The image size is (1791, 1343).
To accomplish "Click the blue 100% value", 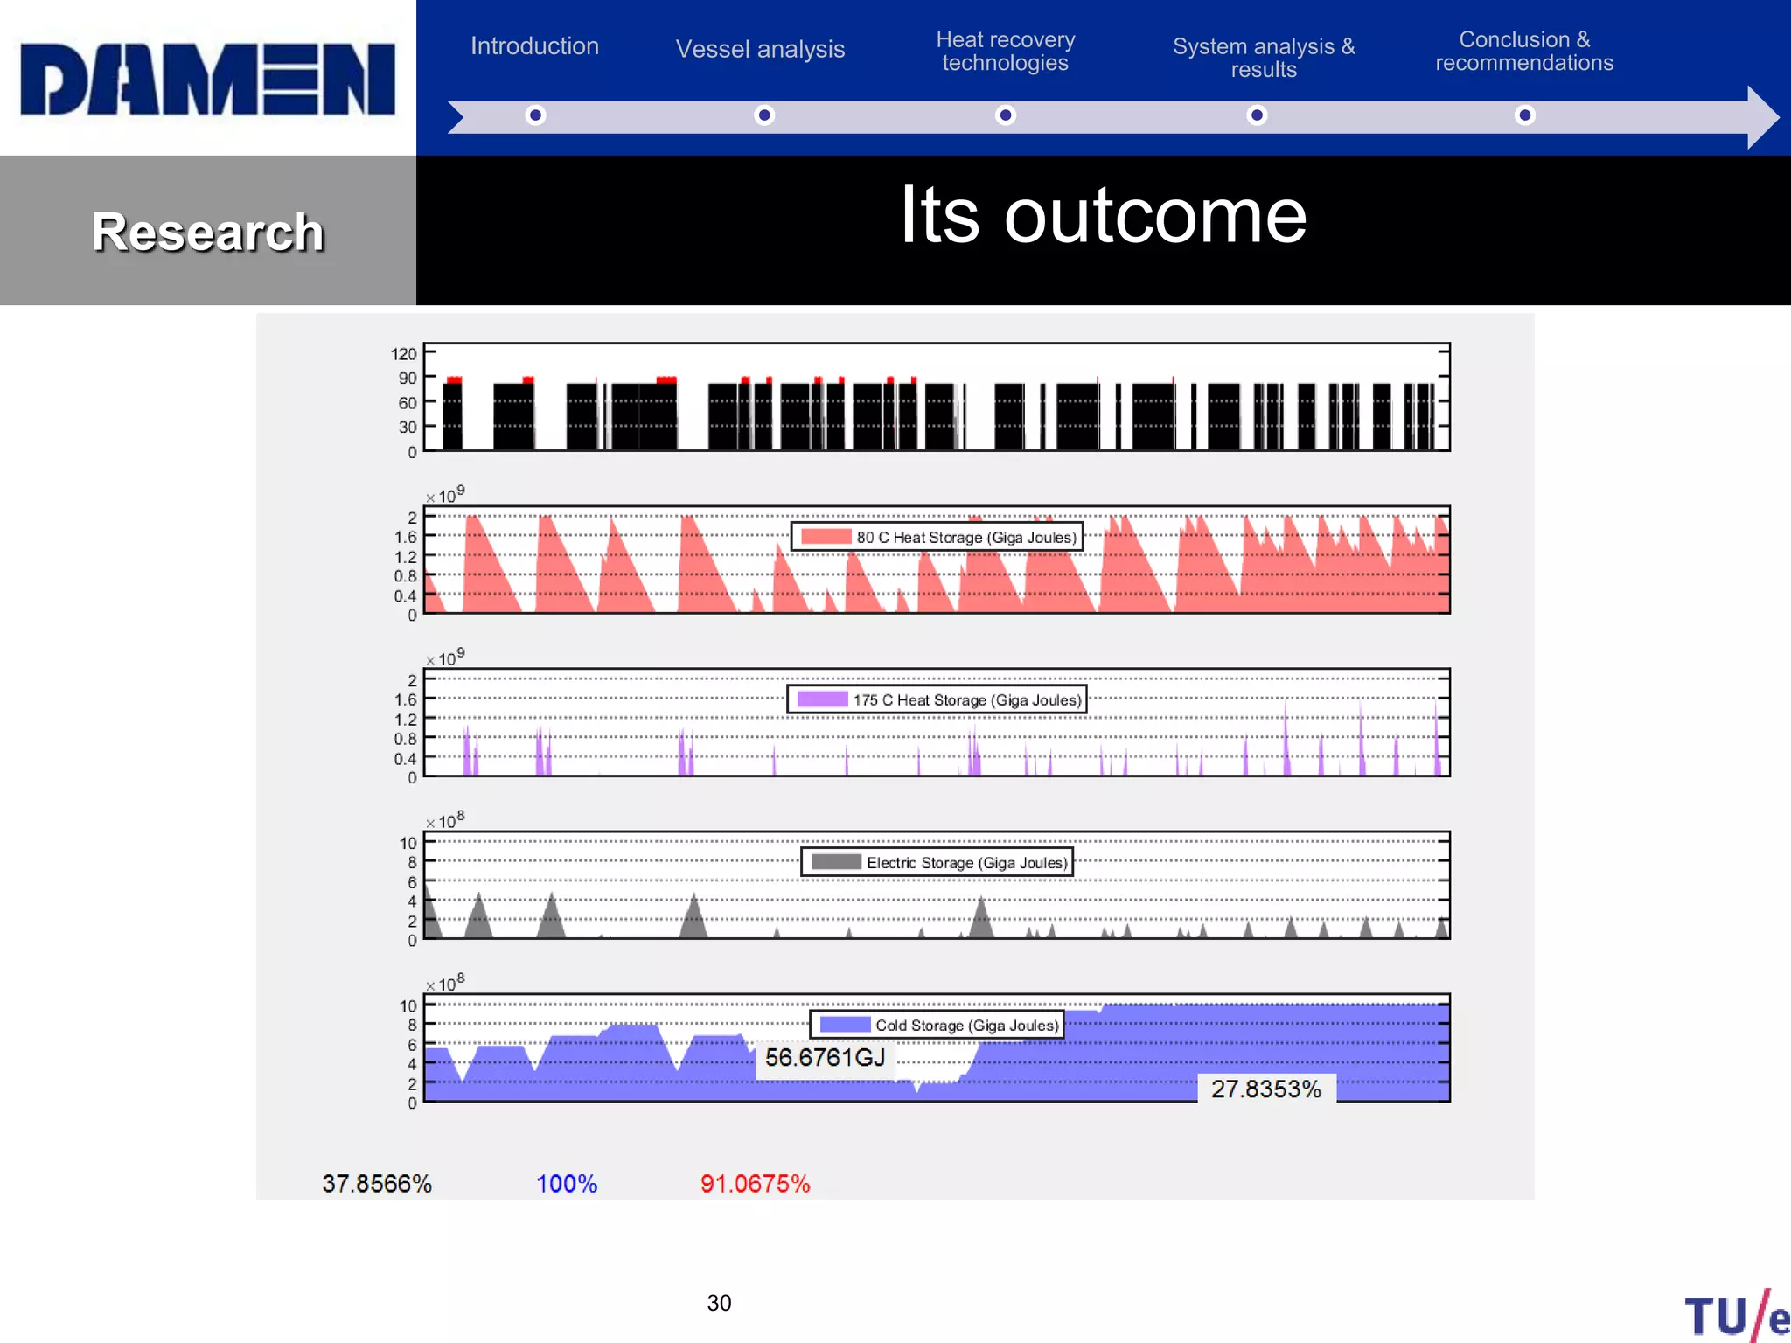I will 567,1184.
